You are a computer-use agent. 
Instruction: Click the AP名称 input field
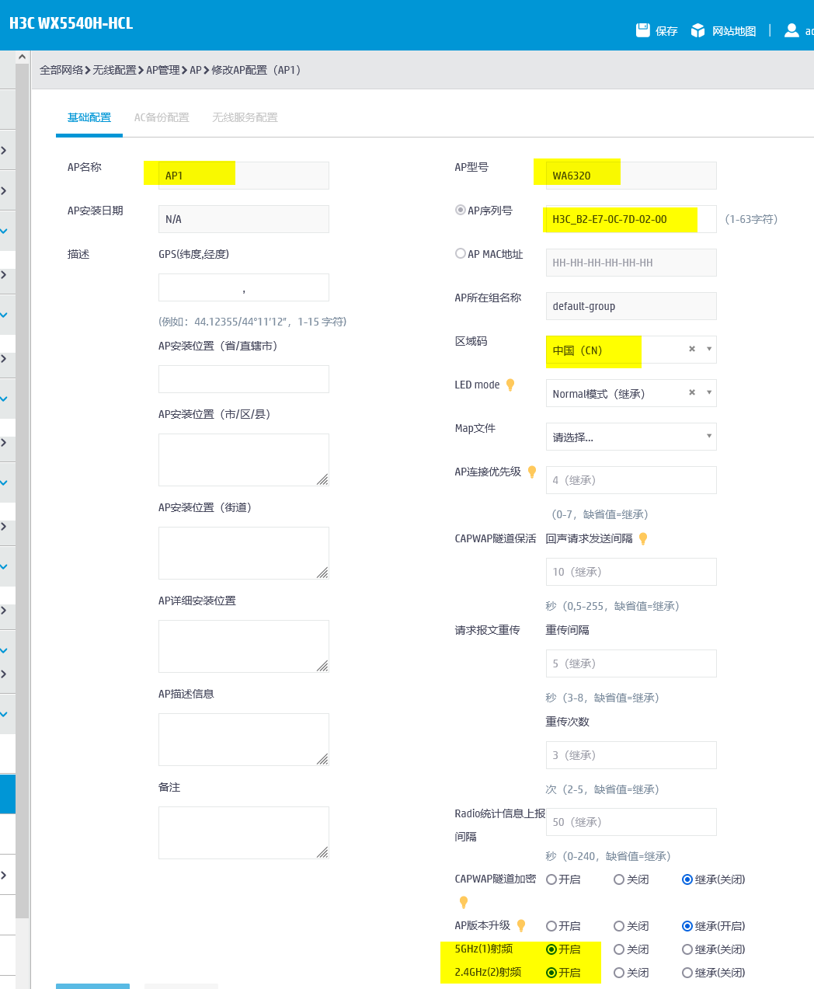tap(244, 176)
